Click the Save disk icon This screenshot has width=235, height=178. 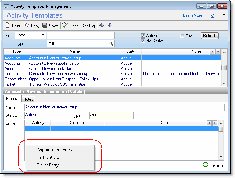(45, 26)
